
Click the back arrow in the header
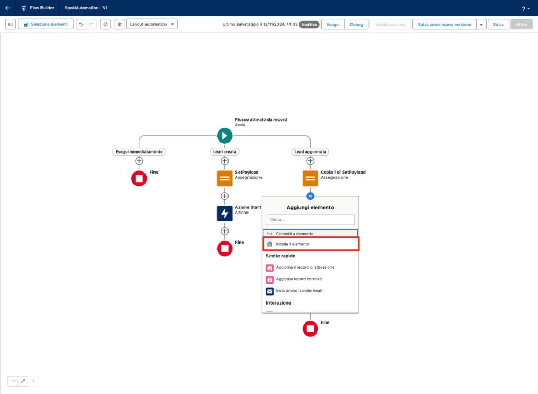coord(8,8)
